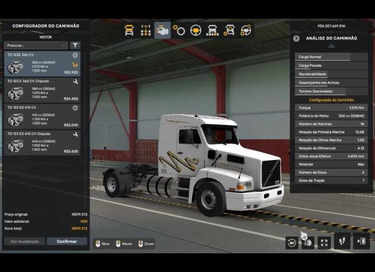Click the R$6.557.669.816 balance
375x272 pixels.
[331, 26]
